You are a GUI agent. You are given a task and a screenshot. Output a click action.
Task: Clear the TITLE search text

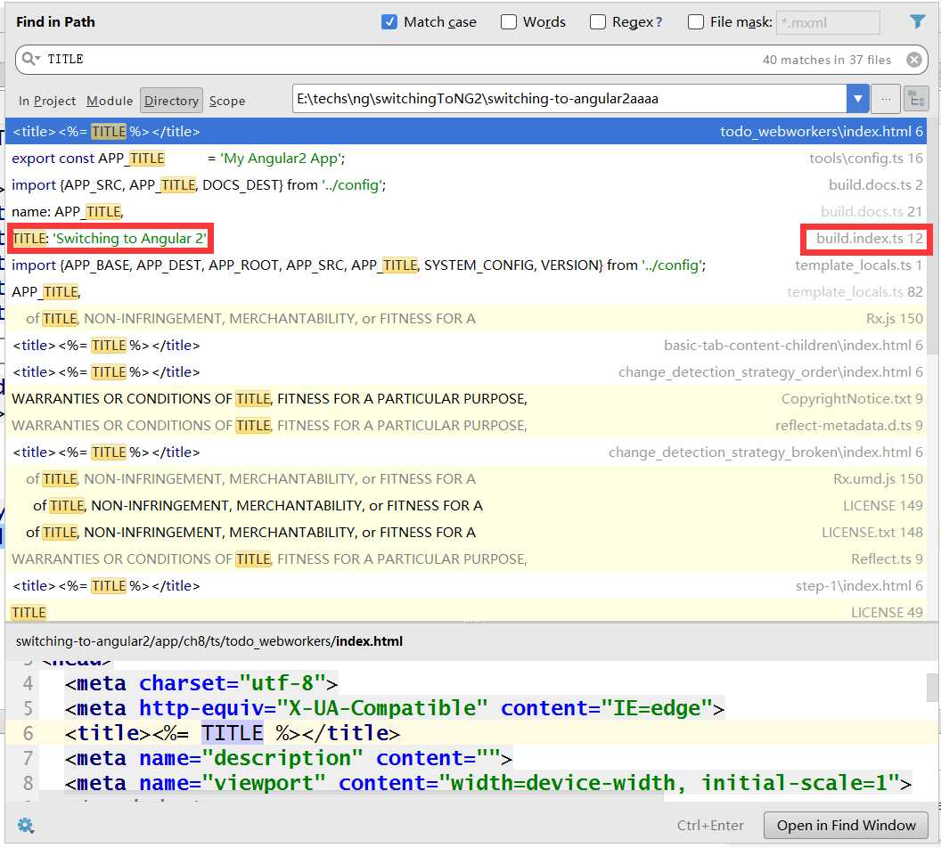pos(913,60)
